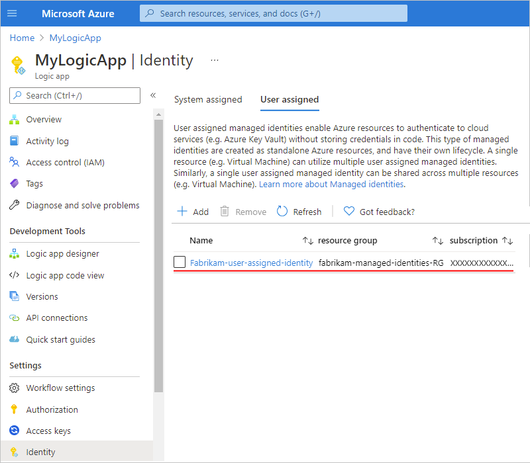Click the Versions icon
Image resolution: width=530 pixels, height=463 pixels.
coord(14,296)
